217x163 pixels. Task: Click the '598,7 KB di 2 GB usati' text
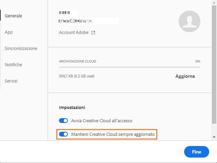pyautogui.click(x=77, y=76)
